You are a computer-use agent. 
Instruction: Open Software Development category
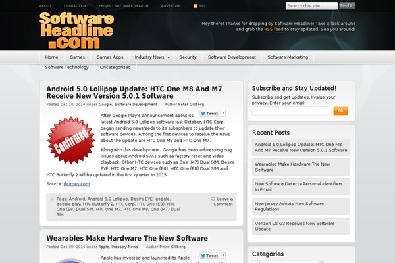[232, 57]
